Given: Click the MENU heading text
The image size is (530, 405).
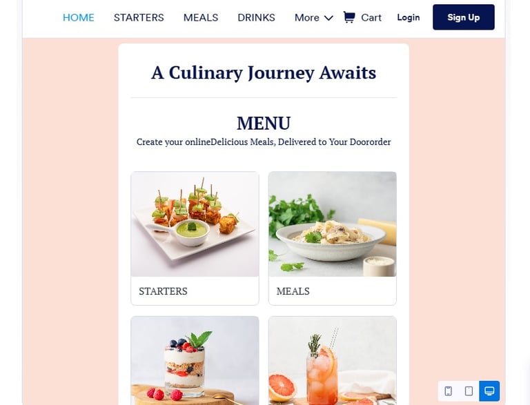Looking at the screenshot, I should pos(264,123).
